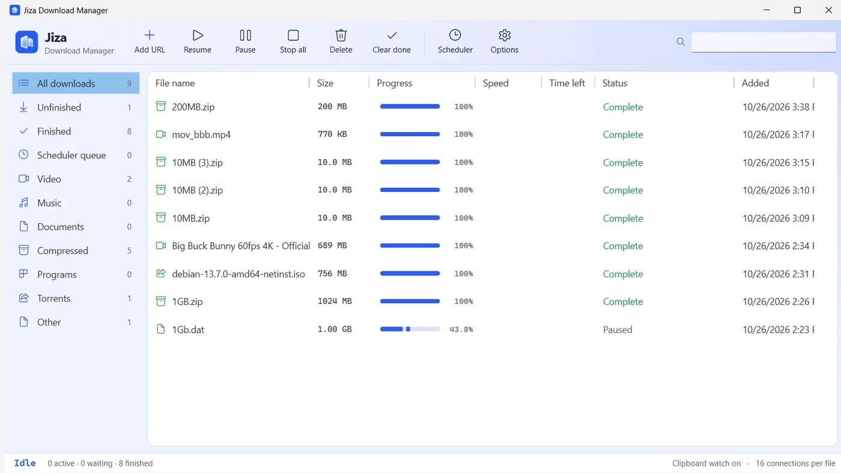Select the 10MB (2).zip file name

point(197,190)
